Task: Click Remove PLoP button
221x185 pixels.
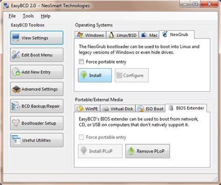Action: click(147, 151)
